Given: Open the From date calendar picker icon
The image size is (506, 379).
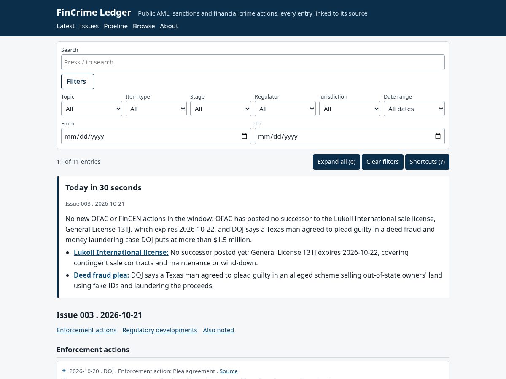Looking at the screenshot, I should coord(244,136).
